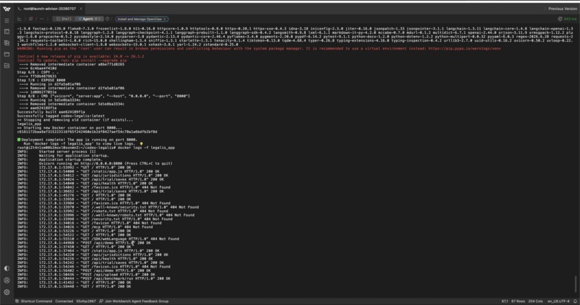Click the 'Successfully built aae624189f1a' line
The image size is (580, 305).
(51, 112)
